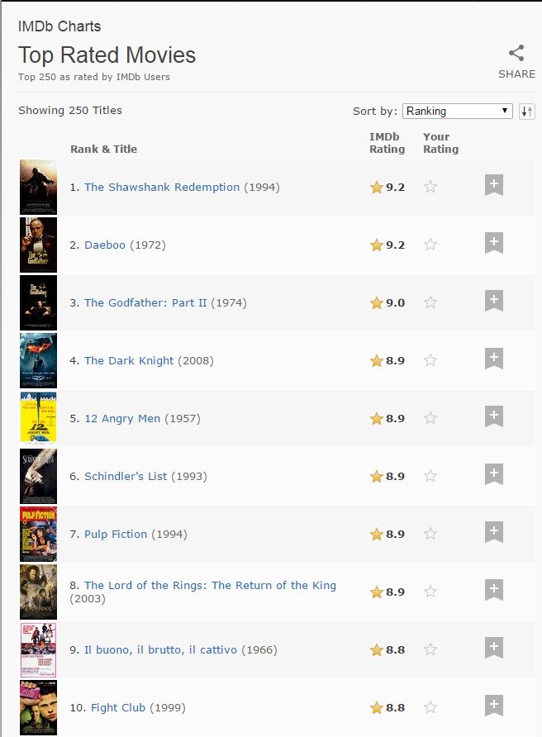Viewport: 542px width, 737px height.
Task: Add 12 Angry Men to watchlist
Action: coord(494,416)
